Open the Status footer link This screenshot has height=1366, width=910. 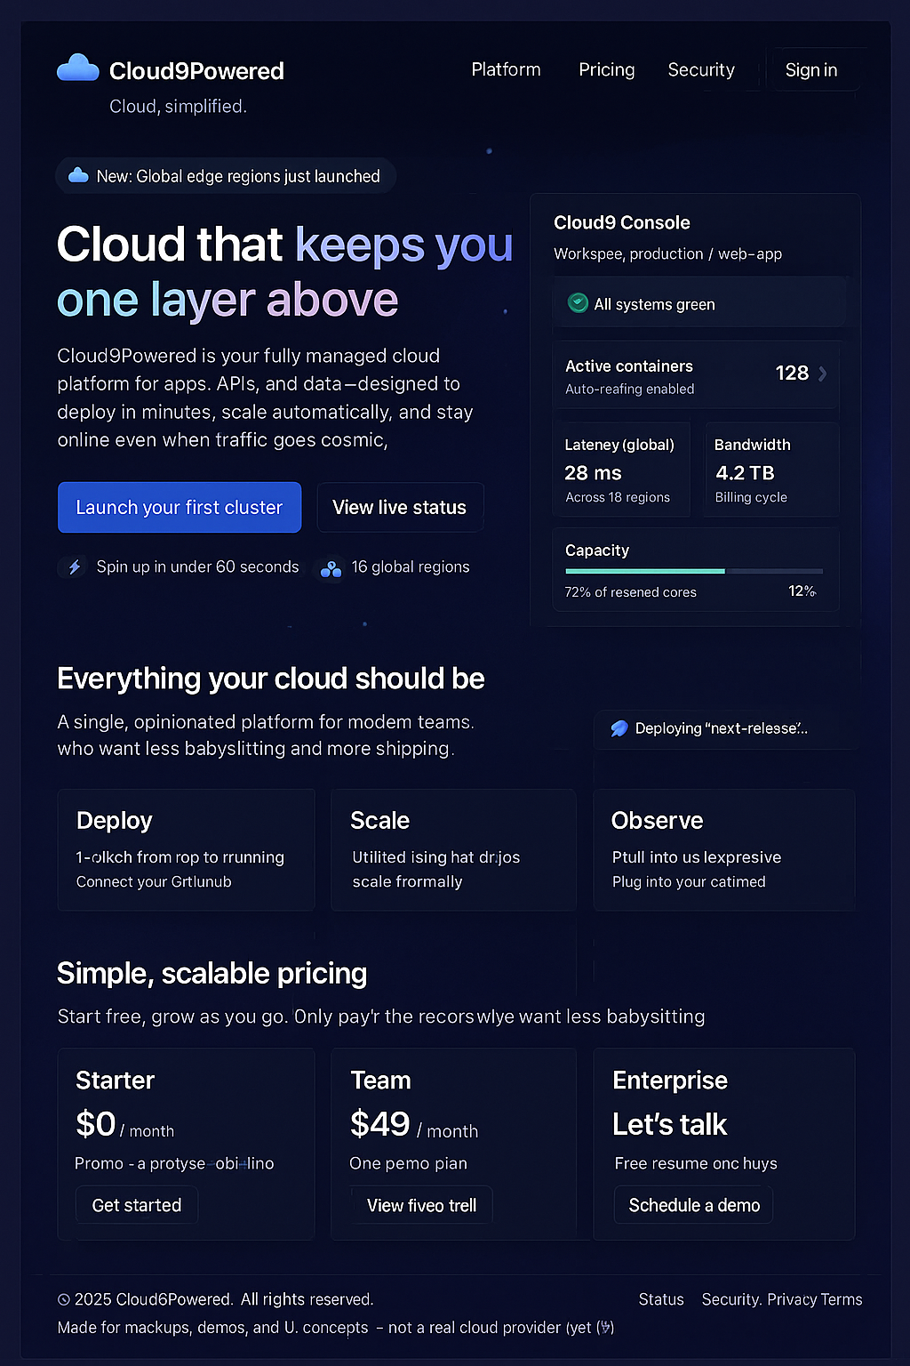click(x=661, y=1299)
